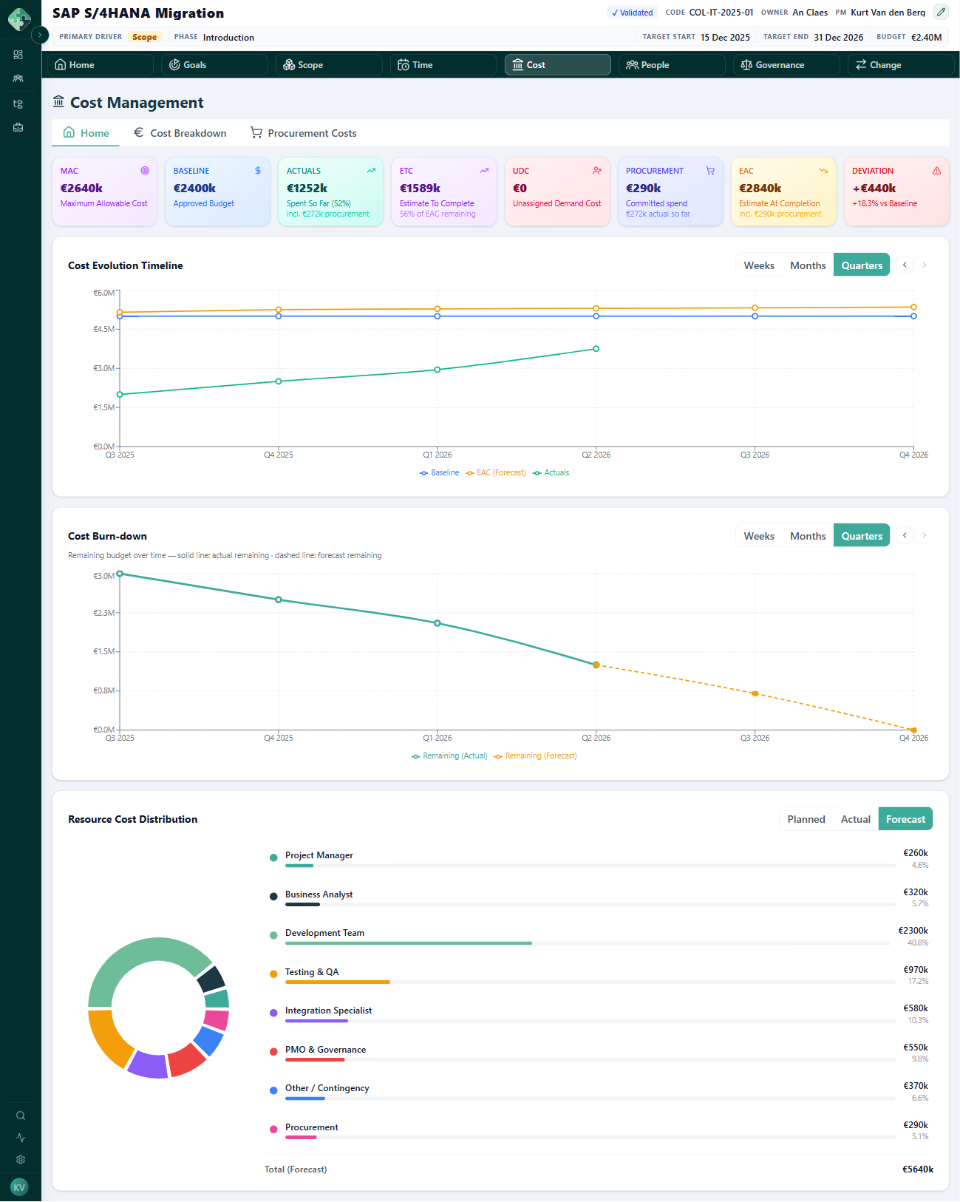Set Cost Evolution Timeline to Months
The height and width of the screenshot is (1202, 960).
pyautogui.click(x=808, y=265)
